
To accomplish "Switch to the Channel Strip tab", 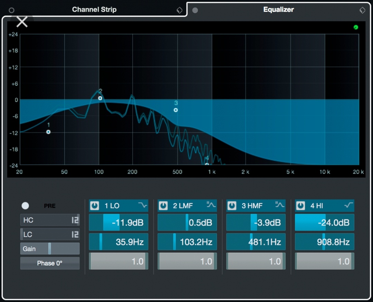I will 94,10.
